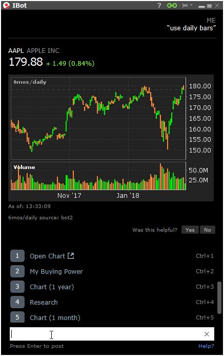Click the IBot logo icon in title bar

7,5
